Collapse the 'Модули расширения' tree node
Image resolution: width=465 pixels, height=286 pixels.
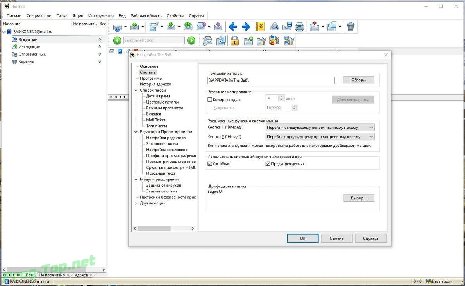(136, 179)
